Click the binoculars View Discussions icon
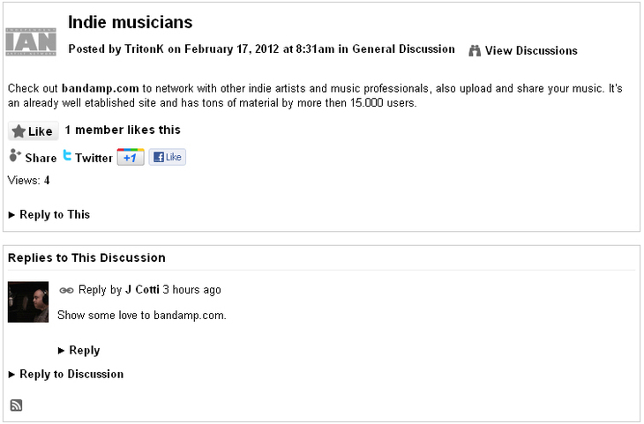Image resolution: width=644 pixels, height=424 pixels. tap(475, 50)
